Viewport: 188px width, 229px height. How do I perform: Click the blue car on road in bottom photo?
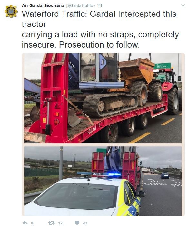[x=165, y=175]
